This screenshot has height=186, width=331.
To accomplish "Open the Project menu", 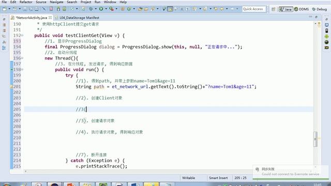I will click(86, 2).
